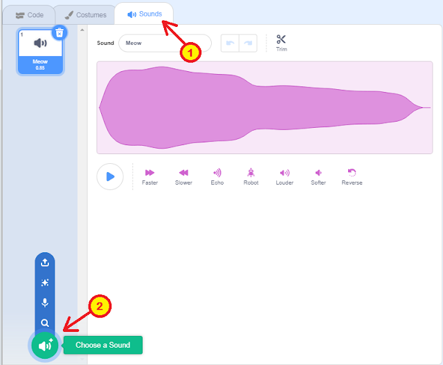This screenshot has width=443, height=365.
Task: Make the sound Softer
Action: 318,177
